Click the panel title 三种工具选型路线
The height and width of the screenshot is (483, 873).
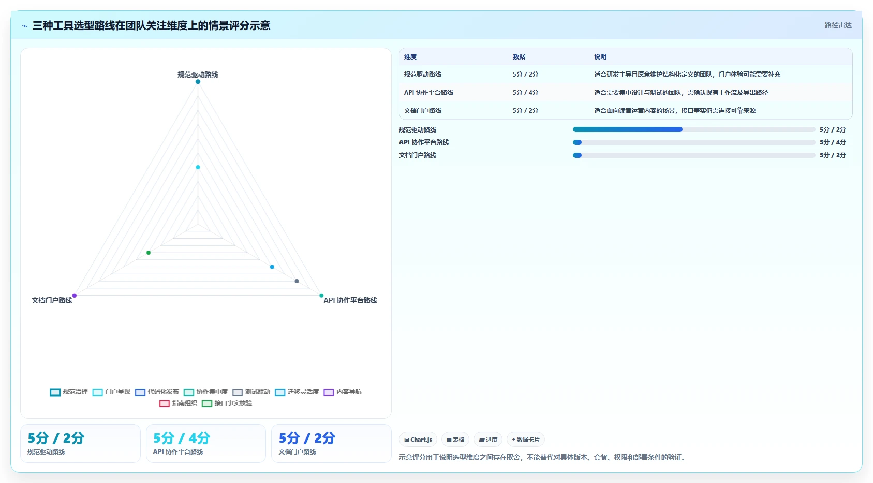pos(151,25)
